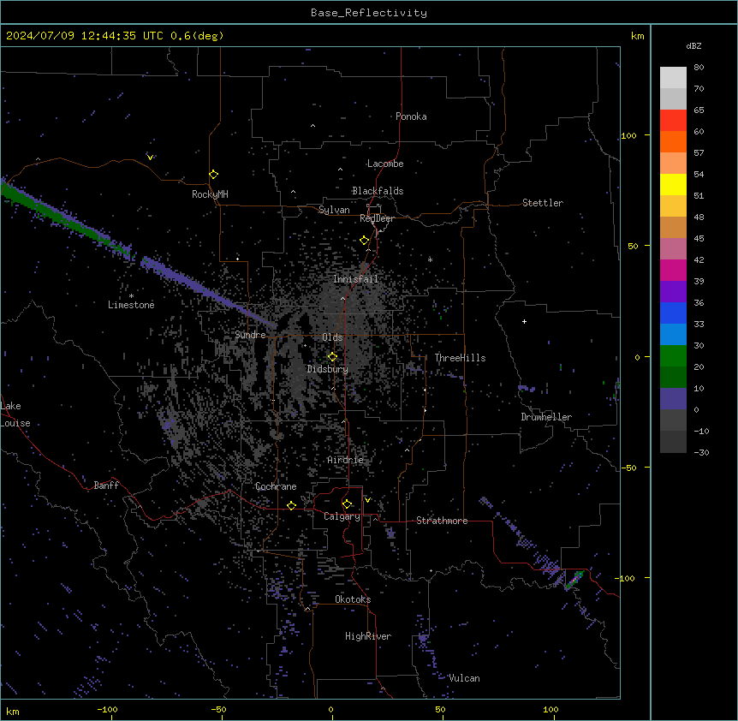Image resolution: width=738 pixels, height=721 pixels.
Task: Click the purple radar streak northwest of Sundre
Action: (x=207, y=292)
